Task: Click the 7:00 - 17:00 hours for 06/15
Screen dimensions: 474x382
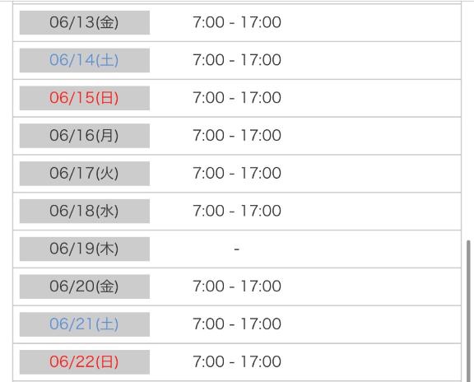Action: 237,98
